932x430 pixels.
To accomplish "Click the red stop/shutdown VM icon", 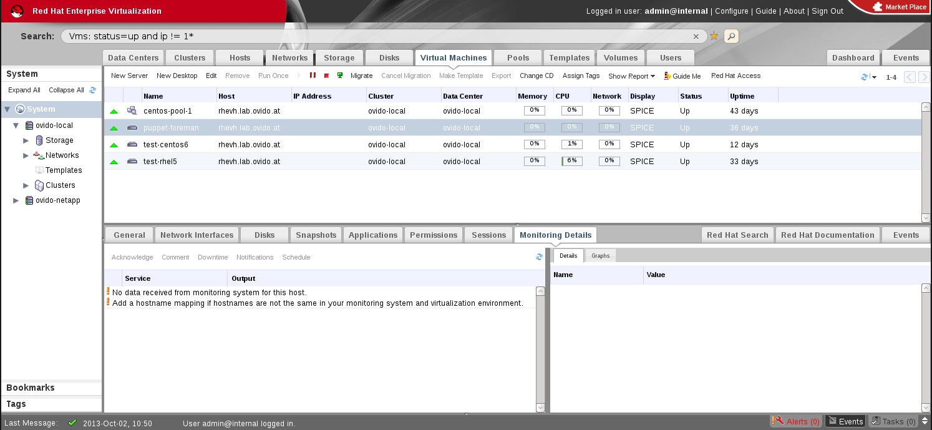I will [x=326, y=76].
